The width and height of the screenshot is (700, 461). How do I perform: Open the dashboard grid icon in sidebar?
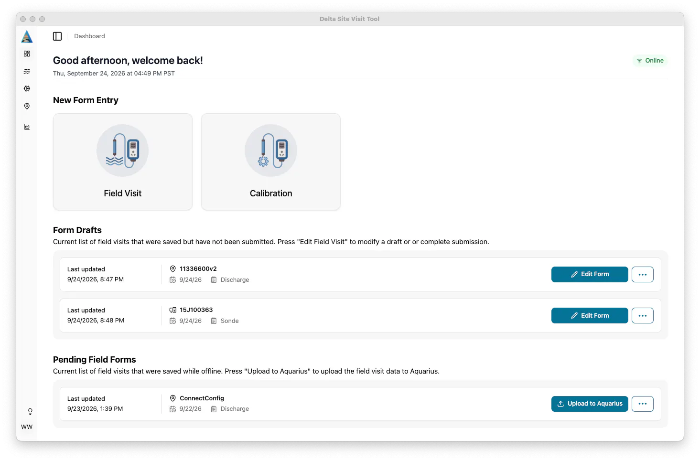(27, 54)
